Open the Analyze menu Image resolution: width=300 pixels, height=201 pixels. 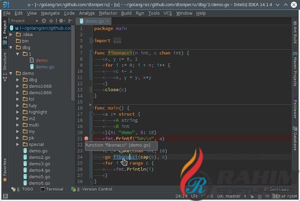coord(86,13)
